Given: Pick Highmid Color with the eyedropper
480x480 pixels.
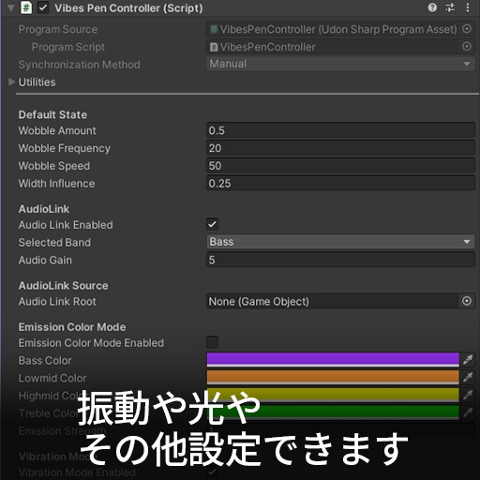Looking at the screenshot, I should coord(468,395).
